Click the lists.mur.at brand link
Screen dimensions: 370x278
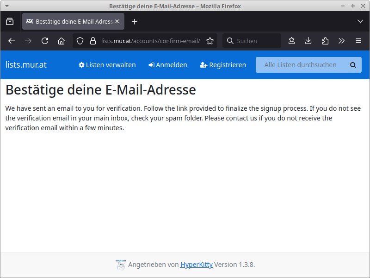click(x=26, y=65)
